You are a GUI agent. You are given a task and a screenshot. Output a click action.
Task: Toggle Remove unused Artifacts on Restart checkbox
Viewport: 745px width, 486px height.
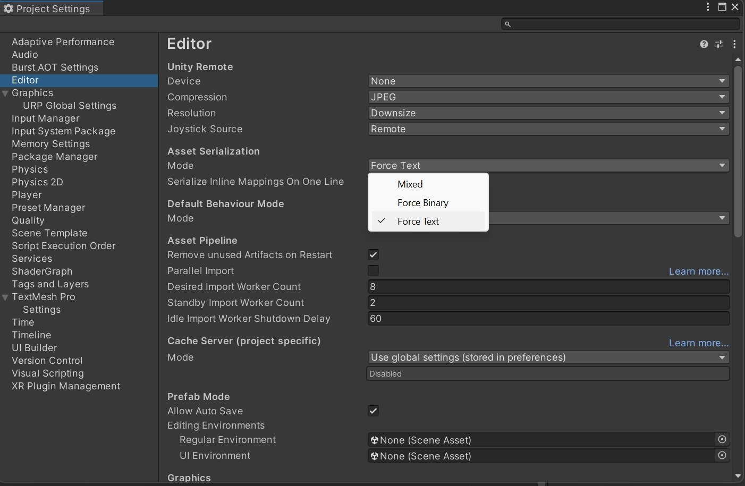point(374,255)
